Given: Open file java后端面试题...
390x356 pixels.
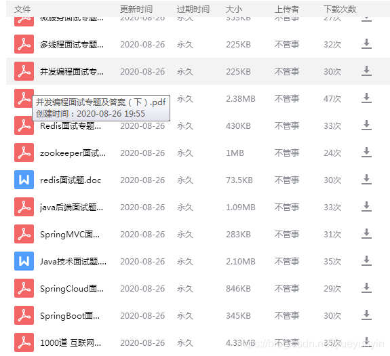Looking at the screenshot, I should 71,207.
